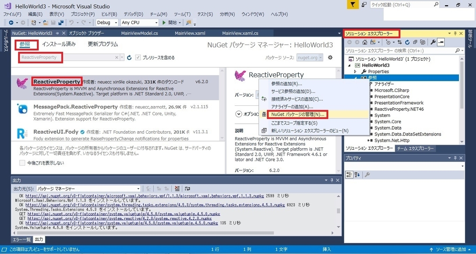Click Preview Selected Items icon in Solution Explorer
This screenshot has height=254, width=476.
441,42
